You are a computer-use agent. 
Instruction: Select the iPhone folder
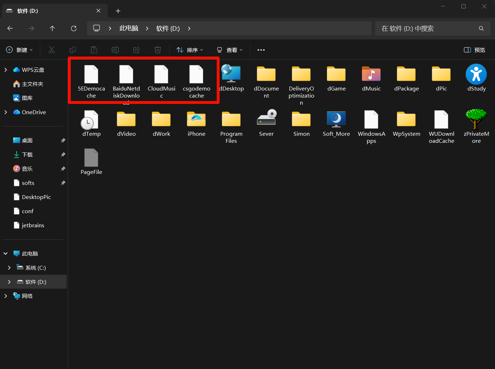click(x=196, y=123)
